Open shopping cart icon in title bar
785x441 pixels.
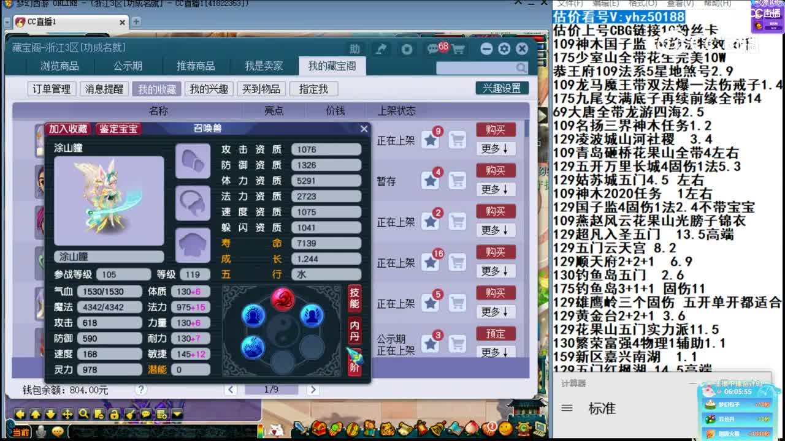(x=458, y=49)
